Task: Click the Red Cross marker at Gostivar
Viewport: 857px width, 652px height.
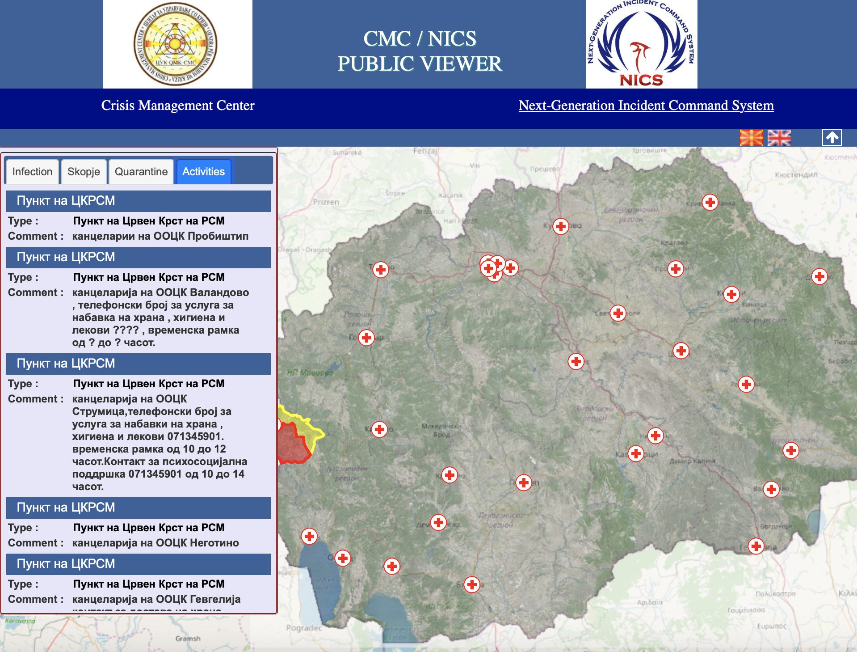Action: click(x=366, y=338)
